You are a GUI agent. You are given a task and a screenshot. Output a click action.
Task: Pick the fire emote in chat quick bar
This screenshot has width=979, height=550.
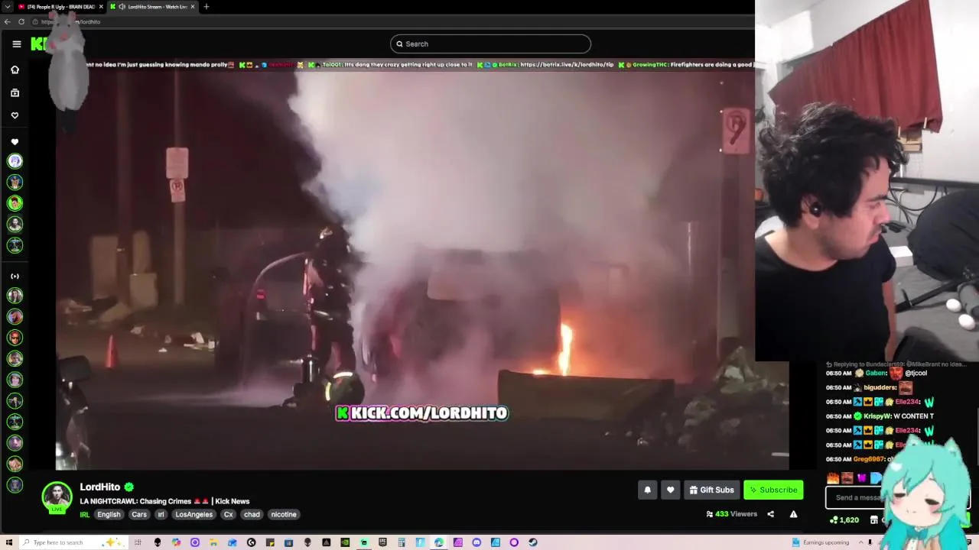(x=833, y=478)
